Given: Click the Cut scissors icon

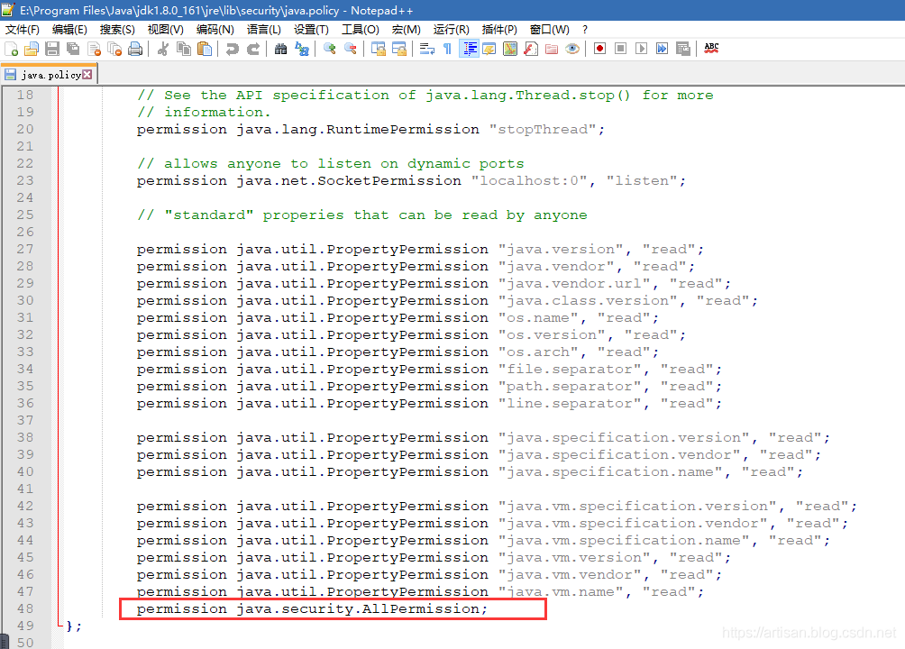Looking at the screenshot, I should 163,49.
